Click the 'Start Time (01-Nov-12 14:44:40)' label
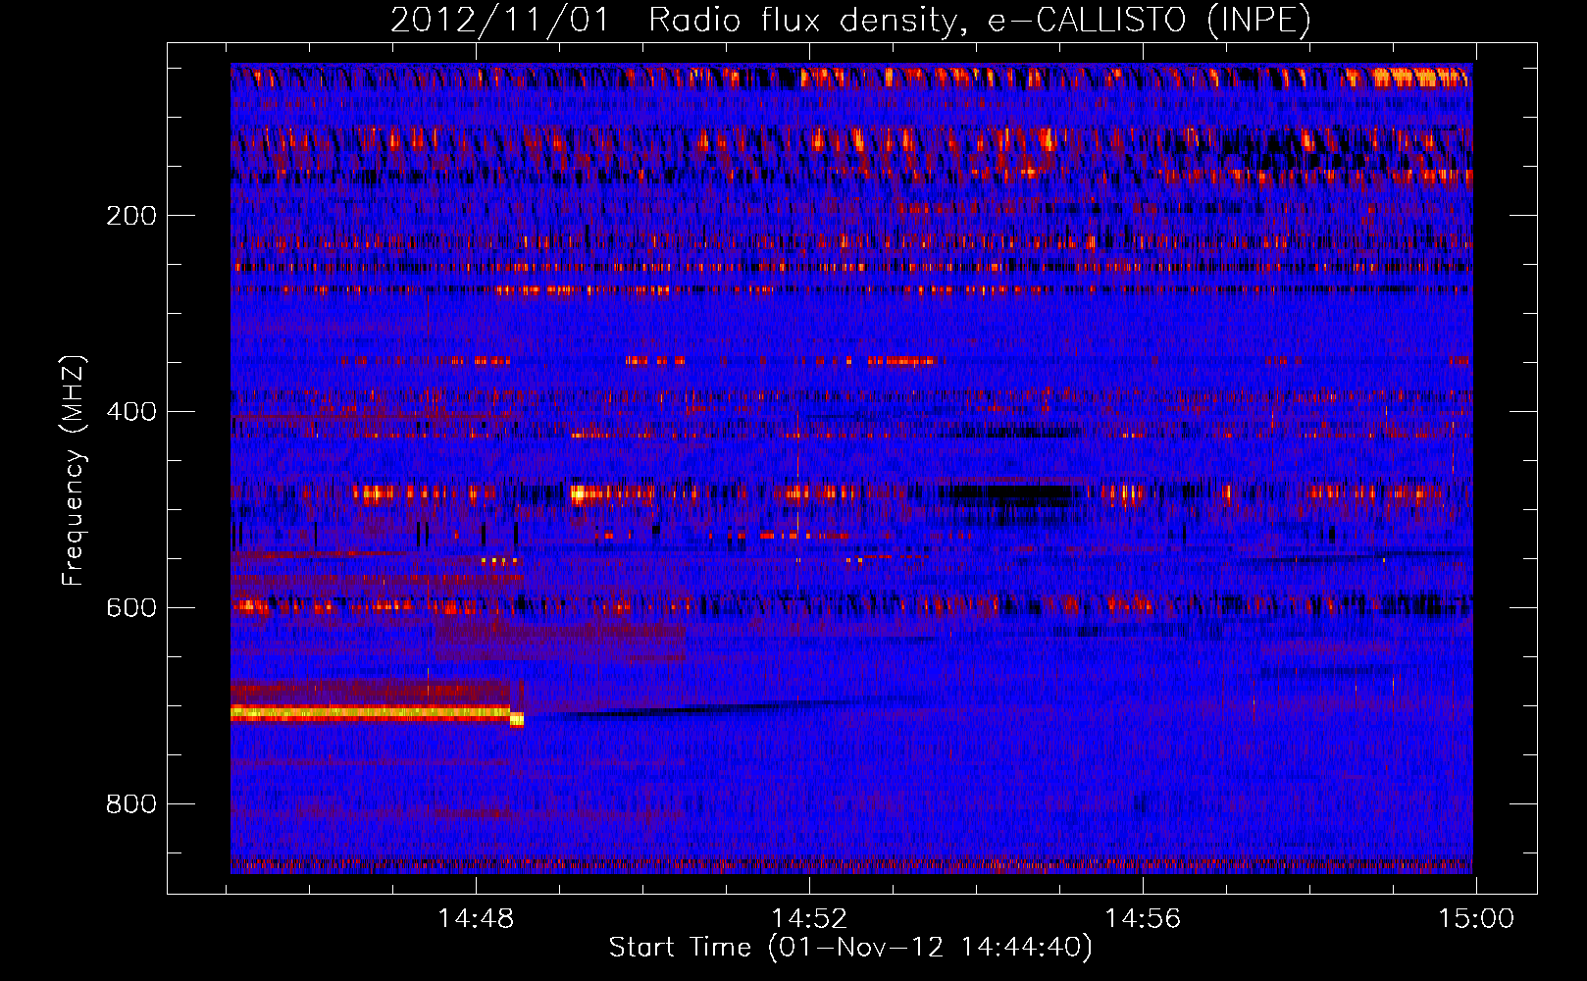Viewport: 1587px width, 981px height. click(850, 948)
